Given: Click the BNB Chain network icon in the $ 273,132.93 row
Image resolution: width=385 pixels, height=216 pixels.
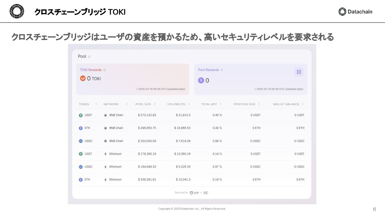Looking at the screenshot, I should point(105,115).
